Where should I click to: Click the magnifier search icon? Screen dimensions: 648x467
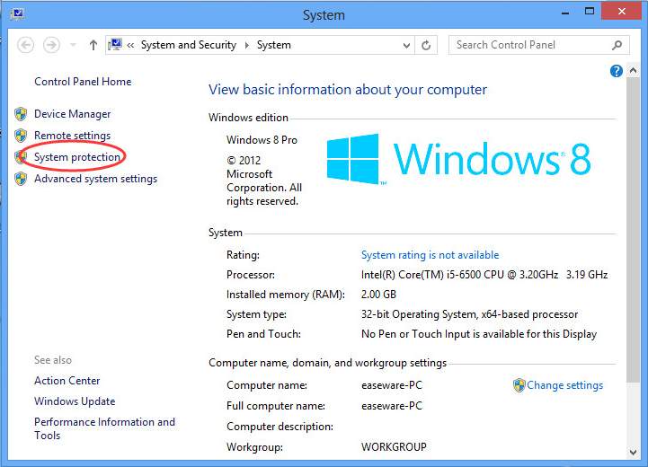tap(617, 45)
